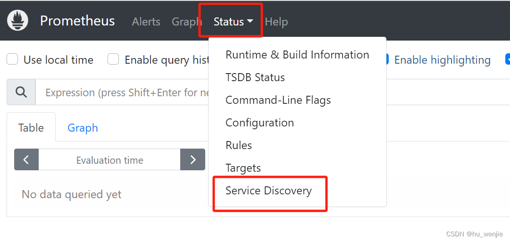
Task: Go to previous evaluation time with left chevron
Action: [26, 159]
